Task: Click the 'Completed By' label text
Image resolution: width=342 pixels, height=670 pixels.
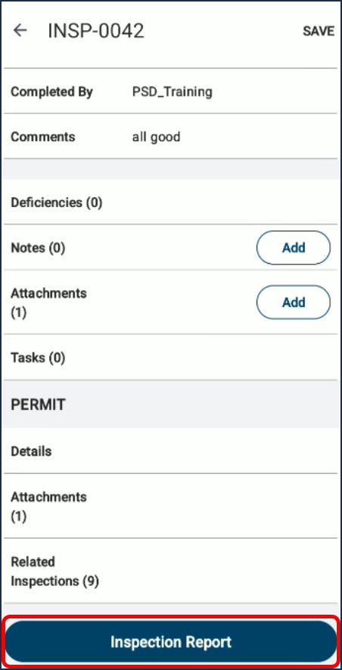Action: pyautogui.click(x=51, y=92)
